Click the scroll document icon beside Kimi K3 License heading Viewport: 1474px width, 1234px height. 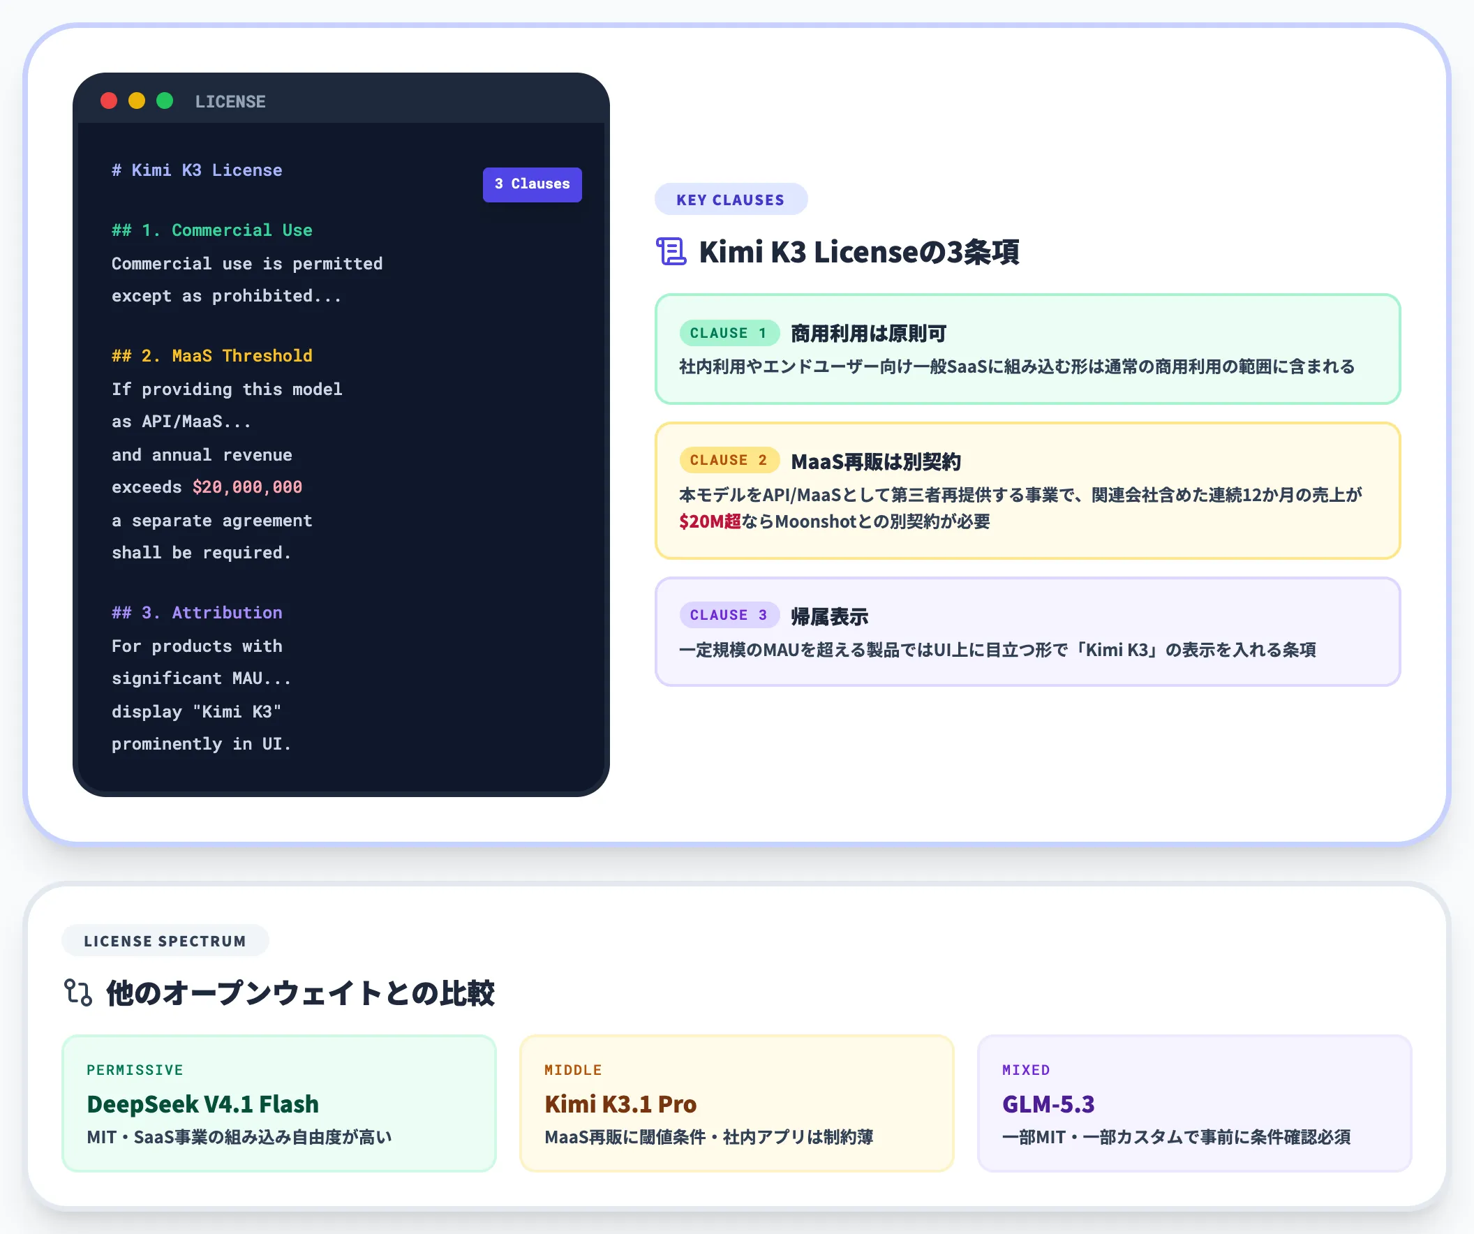pyautogui.click(x=671, y=251)
